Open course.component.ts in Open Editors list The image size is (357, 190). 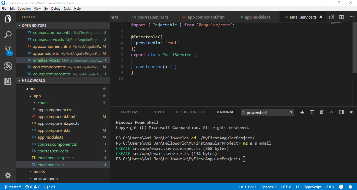coord(63,74)
